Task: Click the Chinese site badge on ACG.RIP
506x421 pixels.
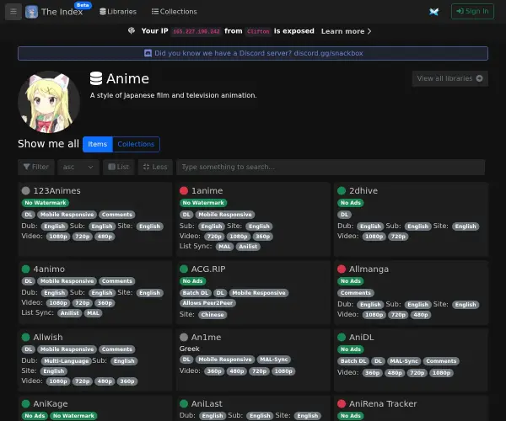Action: click(213, 315)
